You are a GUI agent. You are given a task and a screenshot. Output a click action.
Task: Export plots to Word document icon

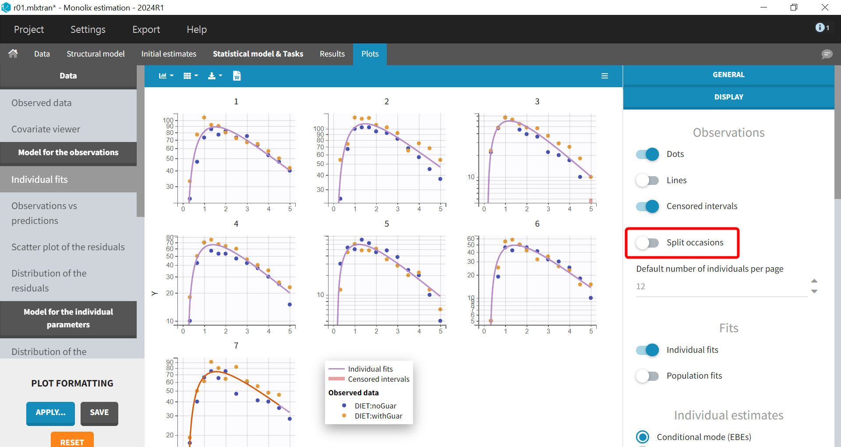tap(237, 76)
